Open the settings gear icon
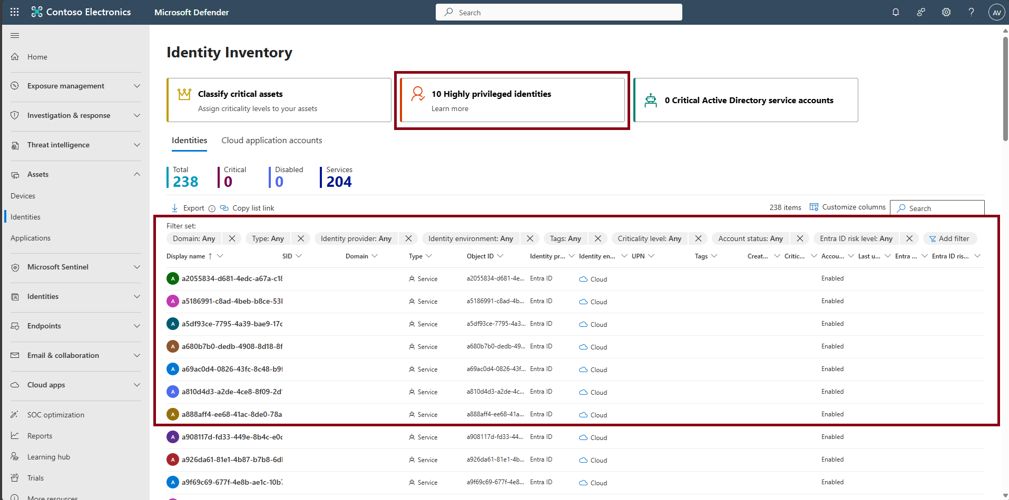Image resolution: width=1009 pixels, height=500 pixels. 946,12
